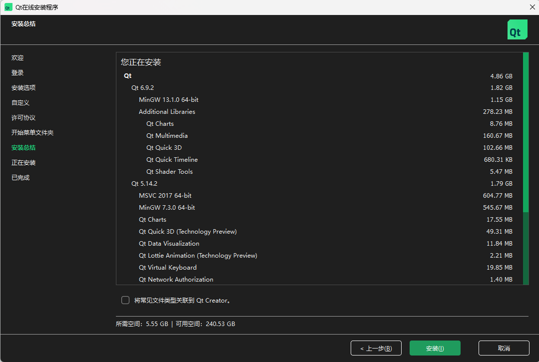Screen dimensions: 539x362
Task: Click the Qt 5.14.2 row
Action: click(x=319, y=183)
